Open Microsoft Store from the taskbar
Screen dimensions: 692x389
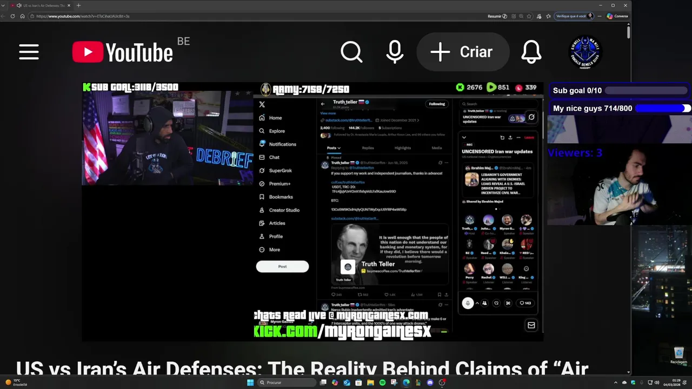point(358,383)
